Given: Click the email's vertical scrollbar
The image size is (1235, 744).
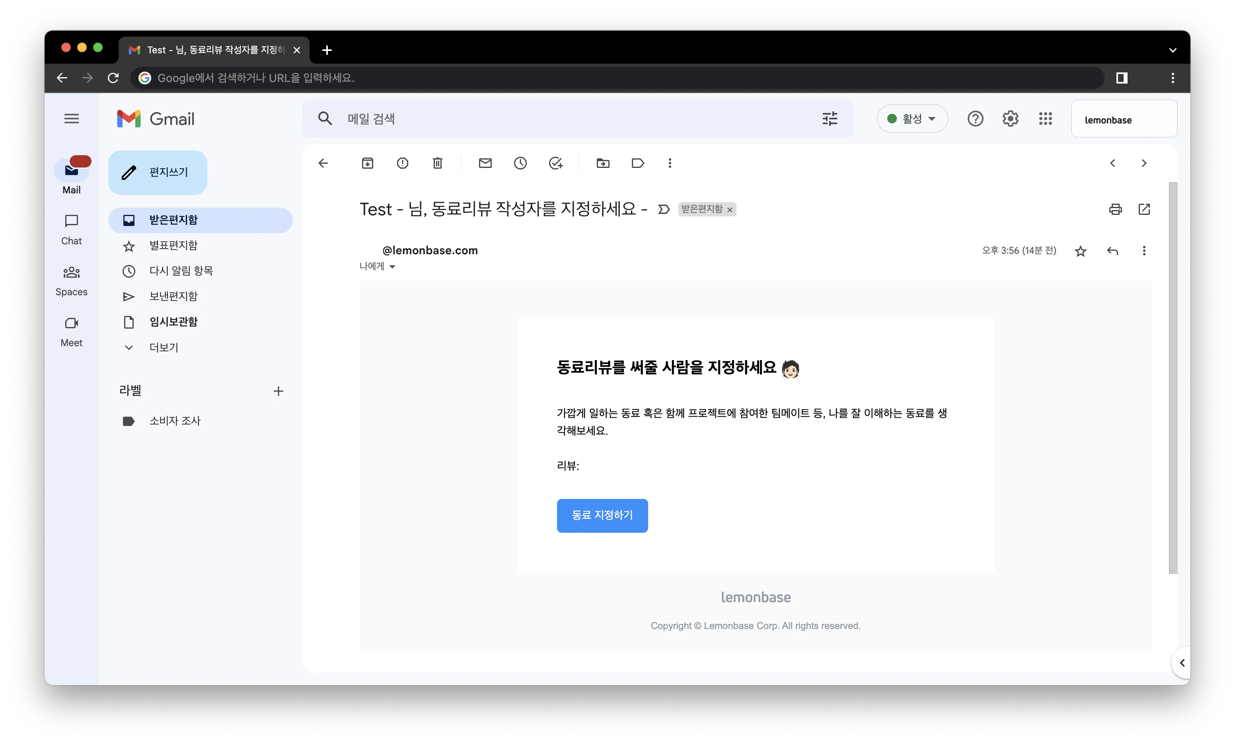Looking at the screenshot, I should [1173, 378].
